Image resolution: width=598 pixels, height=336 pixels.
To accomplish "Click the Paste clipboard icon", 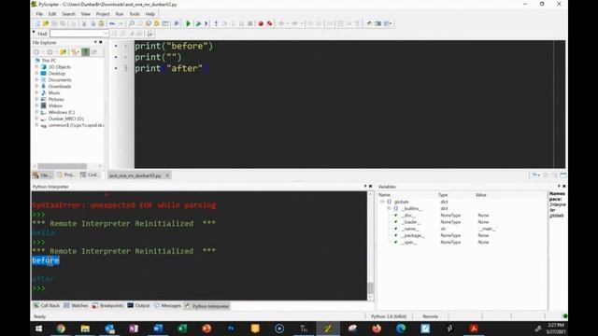I will click(x=101, y=23).
